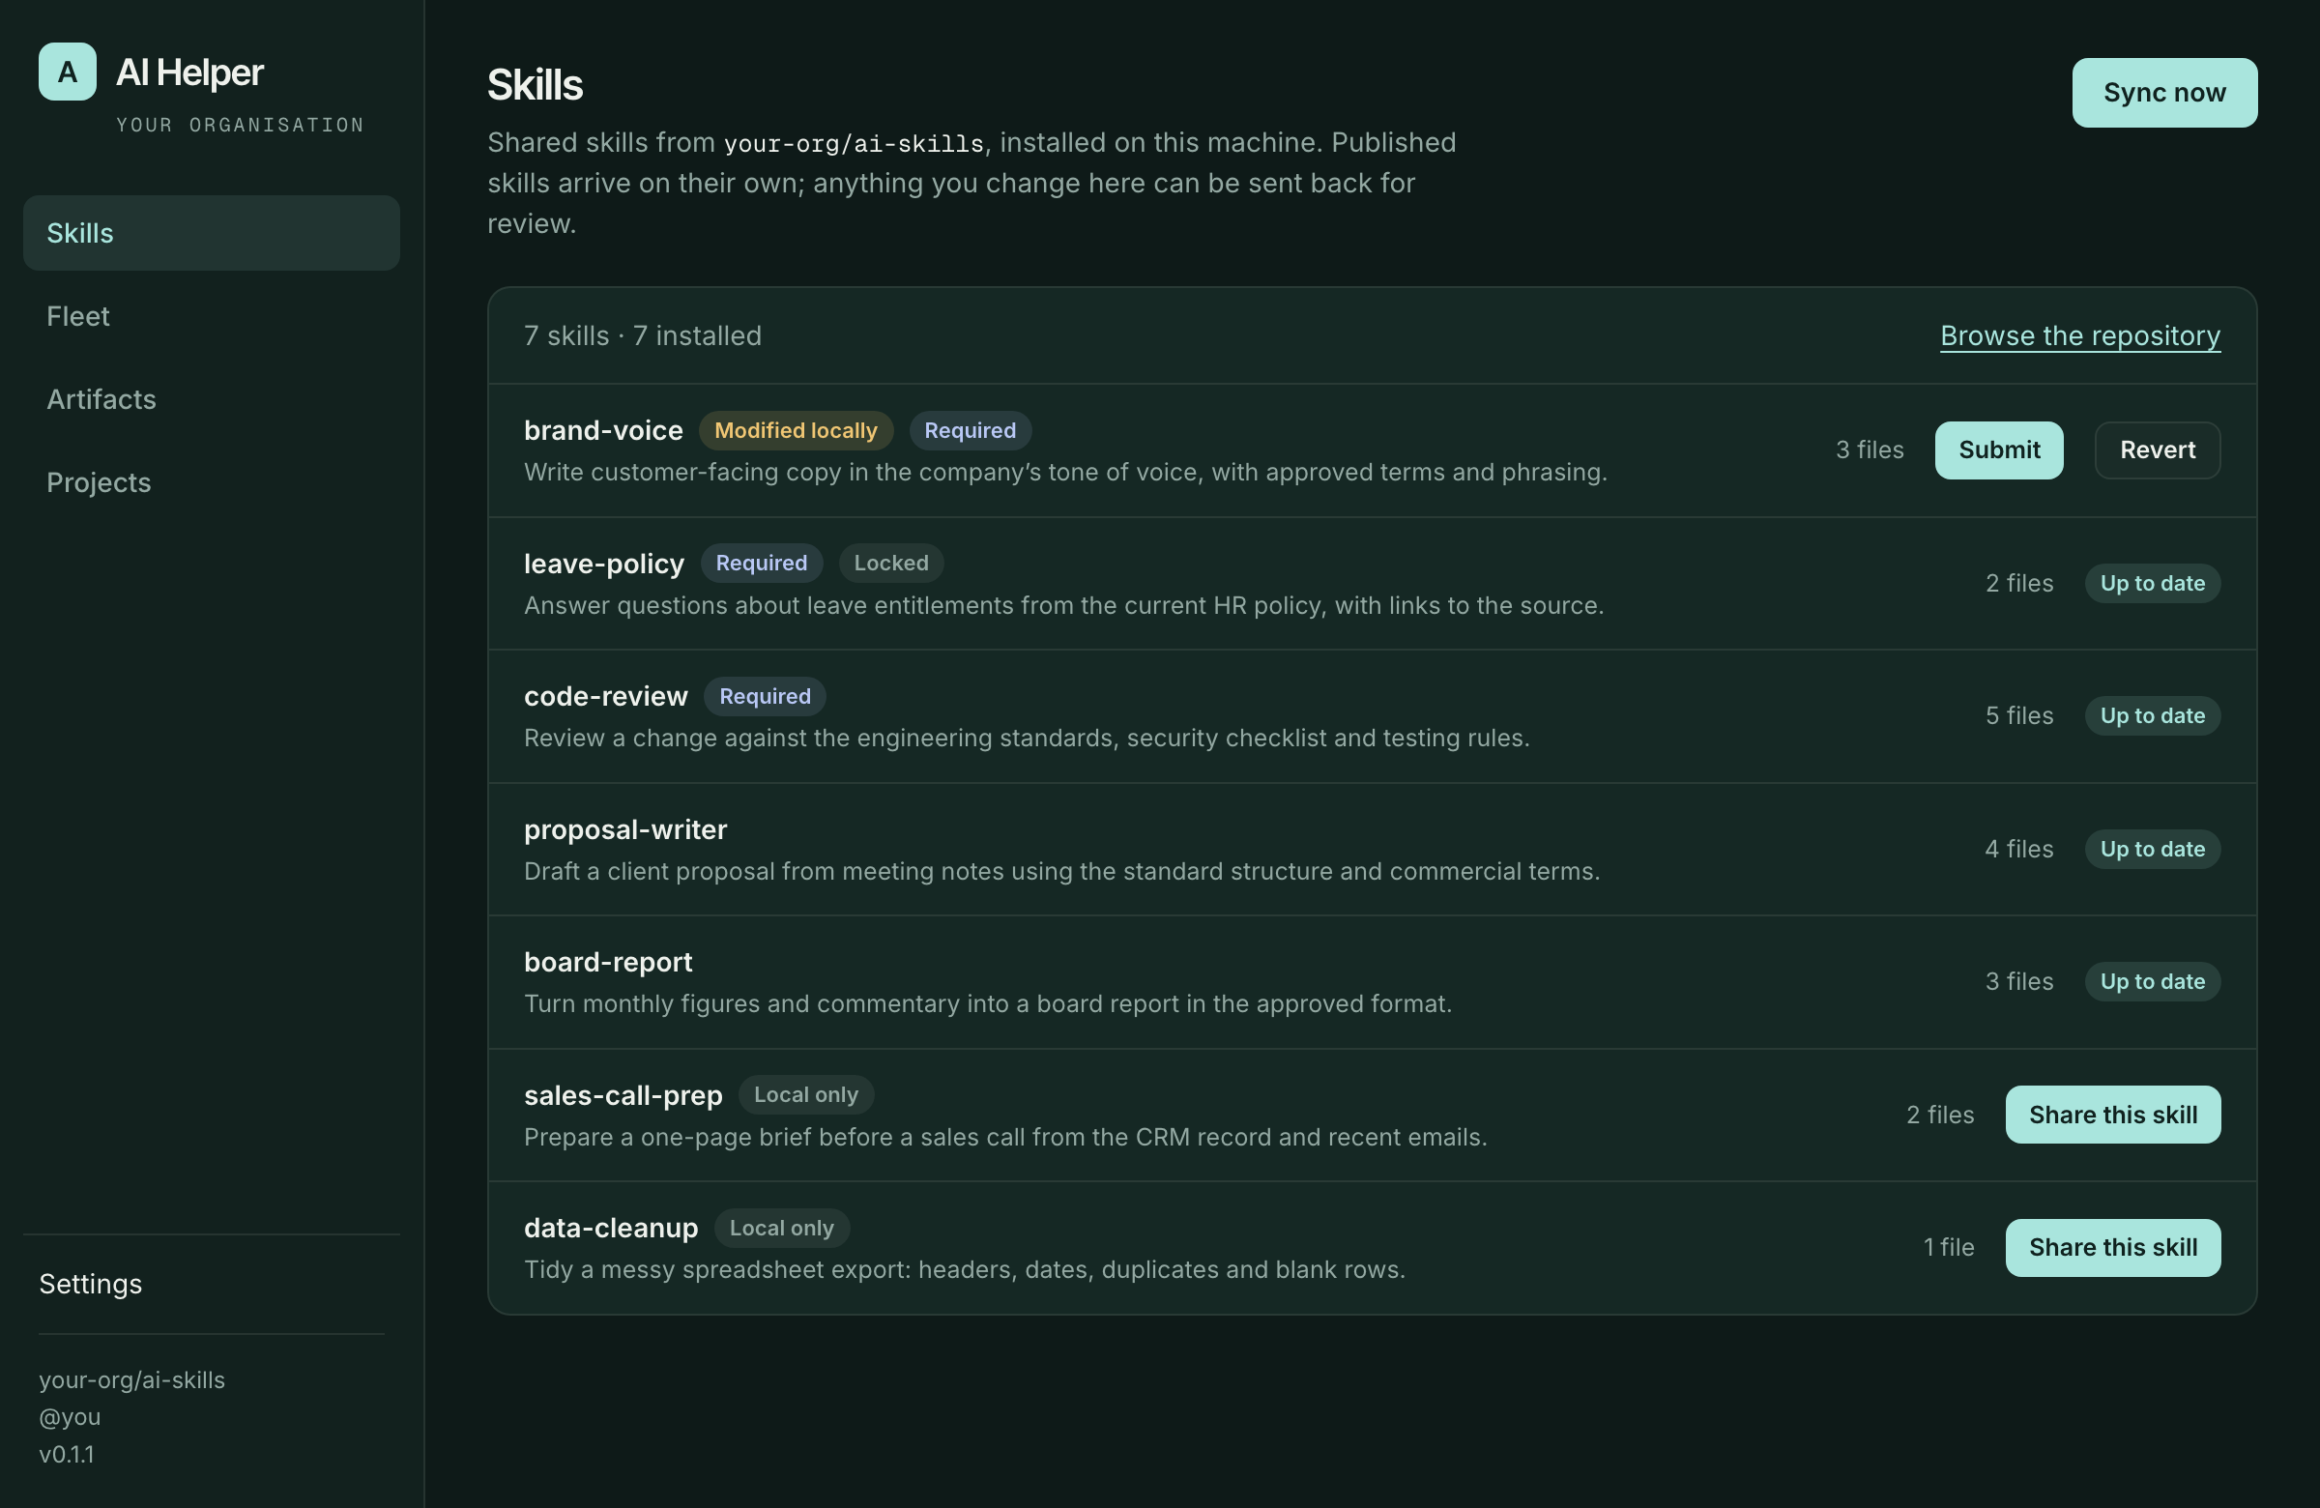2320x1508 pixels.
Task: Open the Artifacts section
Action: (212, 399)
